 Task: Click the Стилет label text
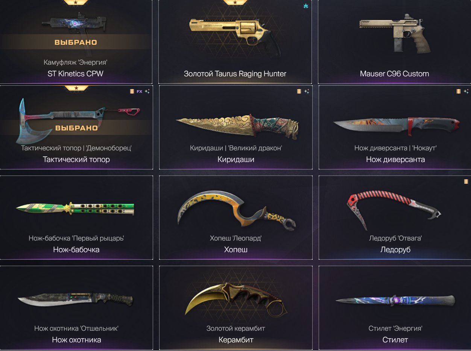pos(395,340)
